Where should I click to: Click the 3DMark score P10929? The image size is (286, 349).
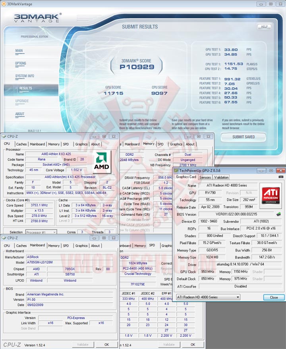[x=137, y=67]
